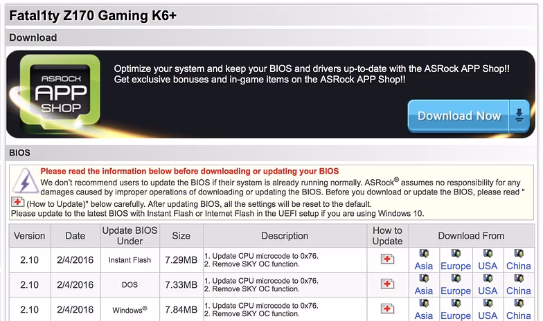Image resolution: width=543 pixels, height=321 pixels.
Task: Download Instant Flash BIOS from USA link
Action: click(488, 266)
